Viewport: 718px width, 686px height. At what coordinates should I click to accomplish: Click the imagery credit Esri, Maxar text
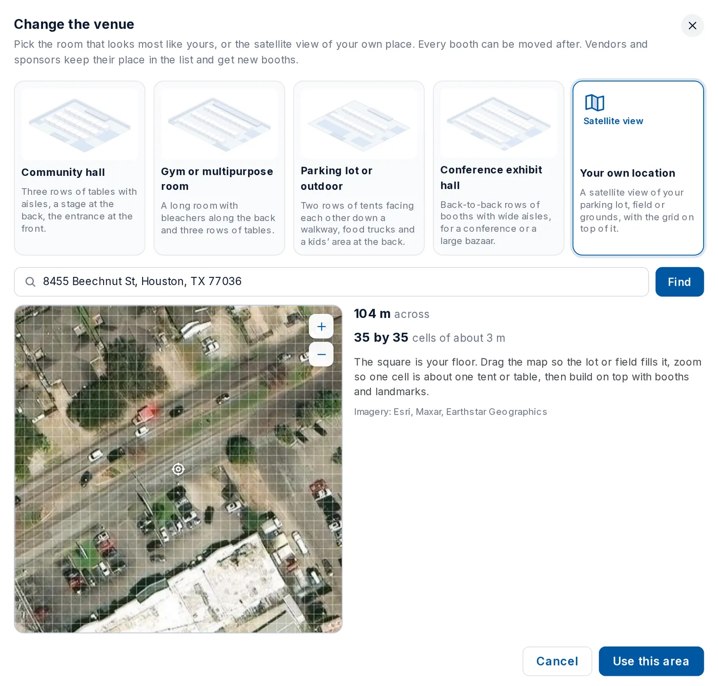click(x=450, y=412)
